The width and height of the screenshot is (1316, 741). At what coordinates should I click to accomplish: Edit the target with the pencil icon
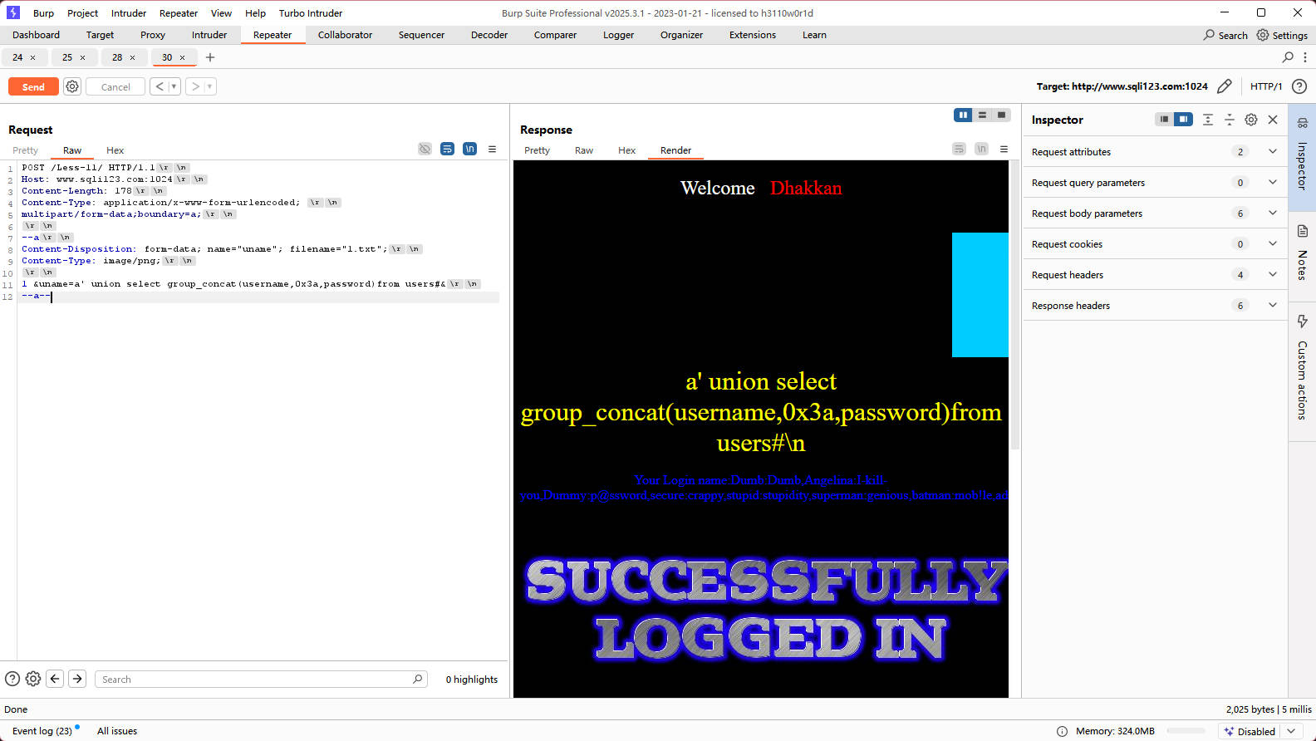tap(1224, 86)
